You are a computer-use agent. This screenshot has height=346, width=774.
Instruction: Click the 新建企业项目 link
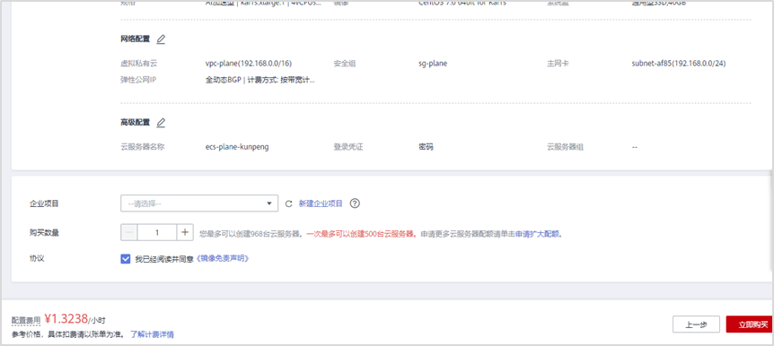[321, 203]
